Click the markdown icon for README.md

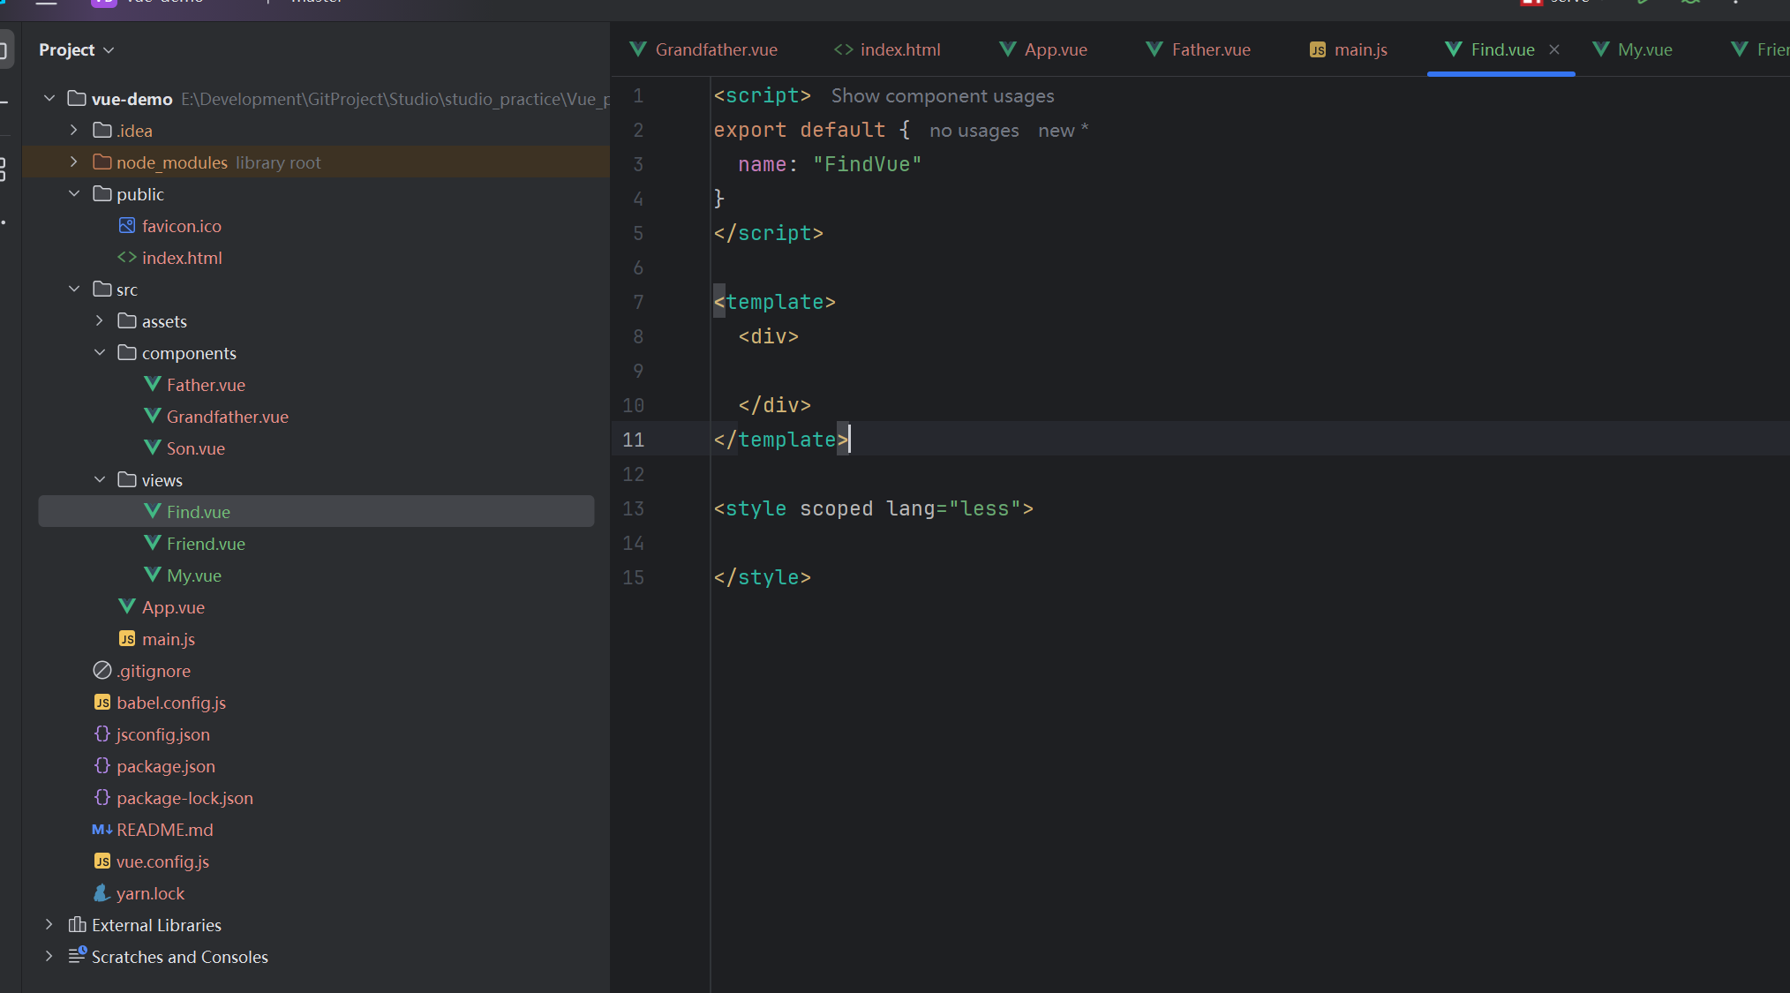pyautogui.click(x=102, y=830)
